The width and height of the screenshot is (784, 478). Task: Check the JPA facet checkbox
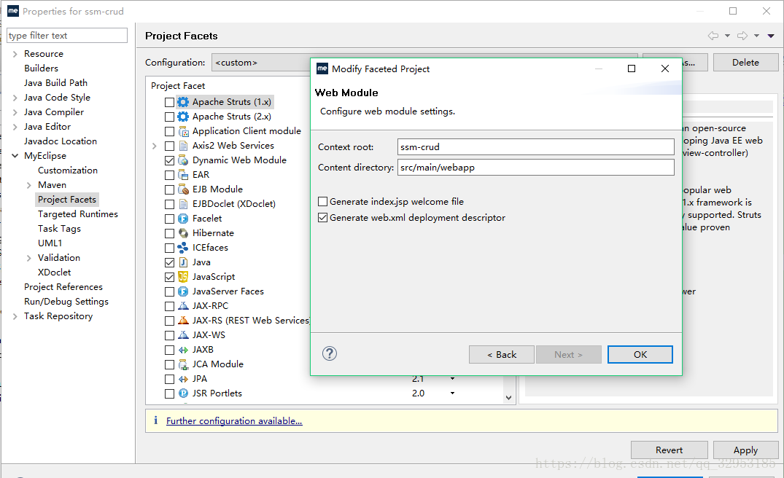pyautogui.click(x=169, y=380)
